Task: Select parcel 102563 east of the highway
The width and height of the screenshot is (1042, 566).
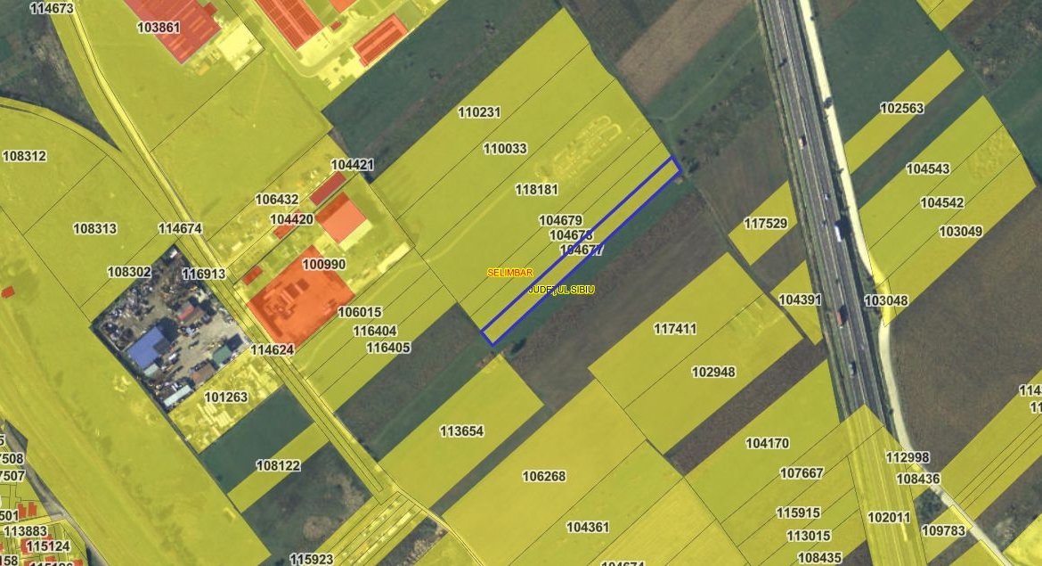Action: click(901, 108)
